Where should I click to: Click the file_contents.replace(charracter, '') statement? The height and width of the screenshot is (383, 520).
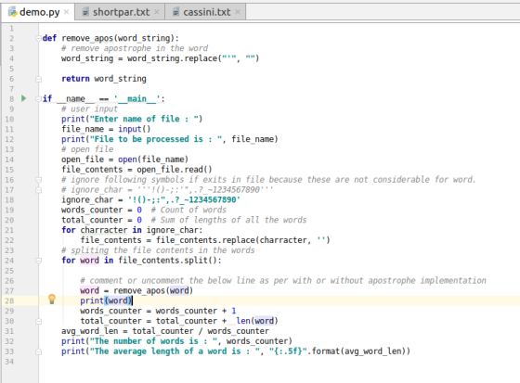(205, 240)
